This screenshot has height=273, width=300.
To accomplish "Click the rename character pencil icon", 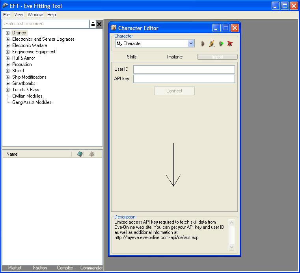I will click(212, 43).
